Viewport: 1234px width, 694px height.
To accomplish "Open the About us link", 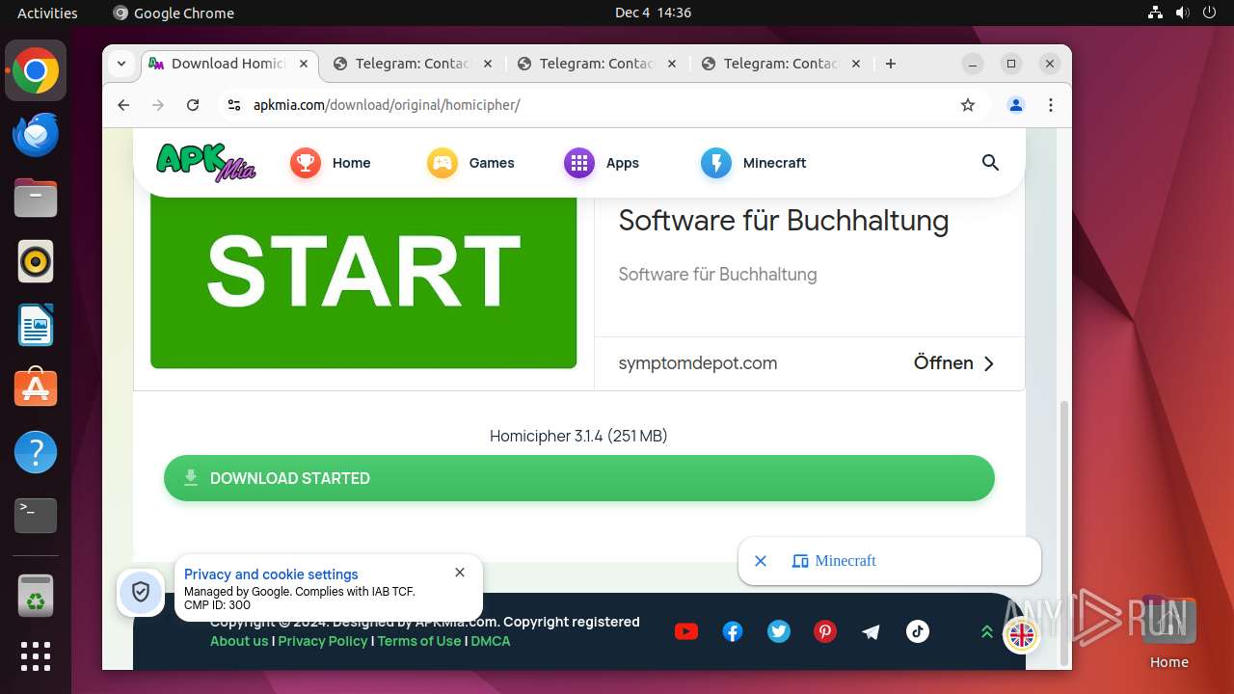I will click(239, 641).
